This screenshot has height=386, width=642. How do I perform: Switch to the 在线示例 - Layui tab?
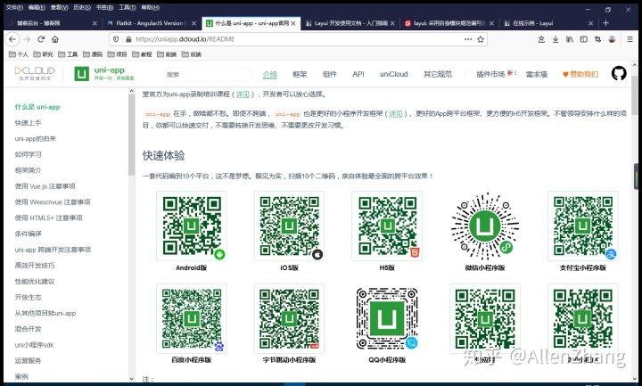pos(547,23)
